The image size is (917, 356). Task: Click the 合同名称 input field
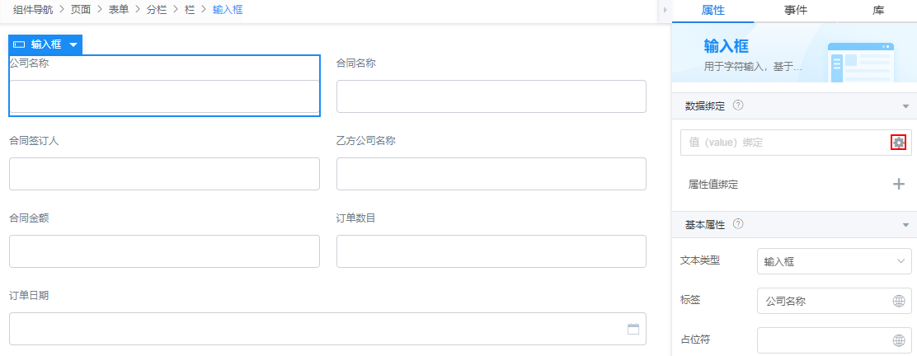pos(491,96)
